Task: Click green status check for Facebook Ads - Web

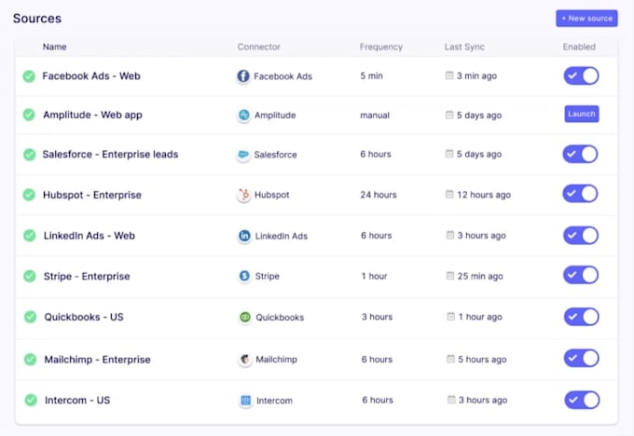Action: point(29,76)
